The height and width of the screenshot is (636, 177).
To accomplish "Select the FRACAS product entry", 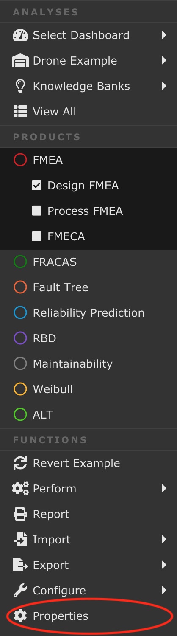I will click(x=88, y=262).
